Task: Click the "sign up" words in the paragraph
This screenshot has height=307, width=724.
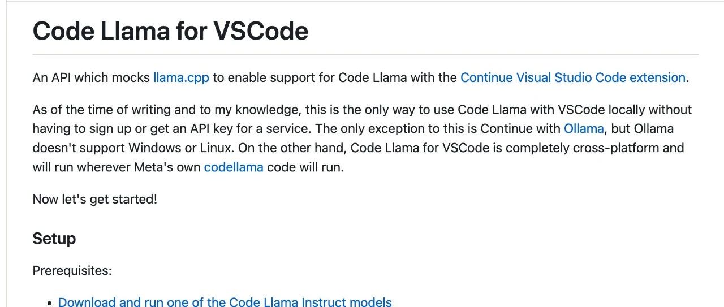Action: click(99, 128)
